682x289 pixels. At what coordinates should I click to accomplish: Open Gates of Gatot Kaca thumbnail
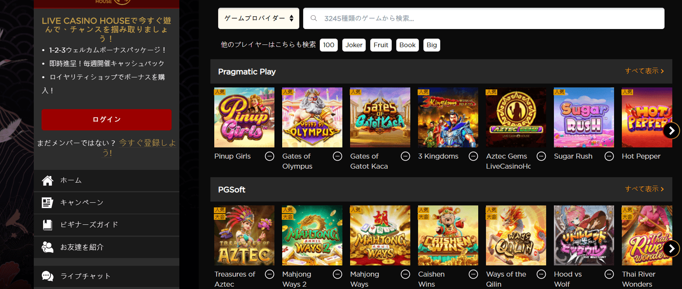click(380, 117)
